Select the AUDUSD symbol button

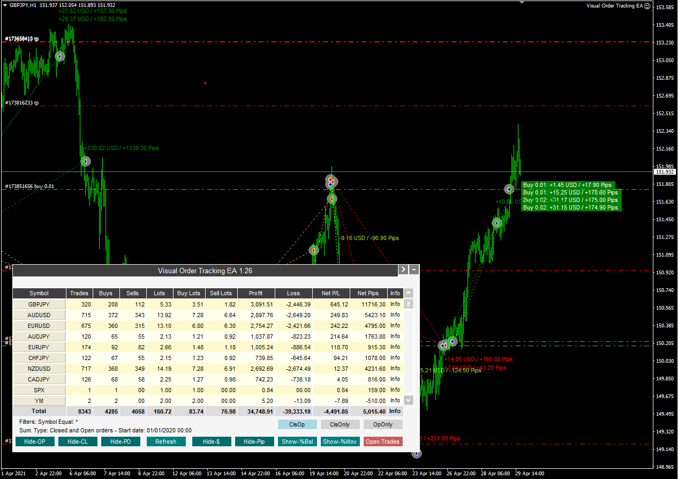click(x=39, y=315)
